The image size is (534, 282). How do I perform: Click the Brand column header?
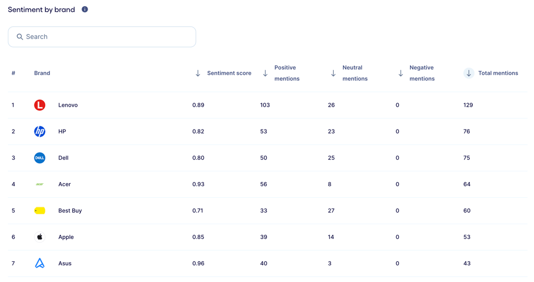point(42,73)
